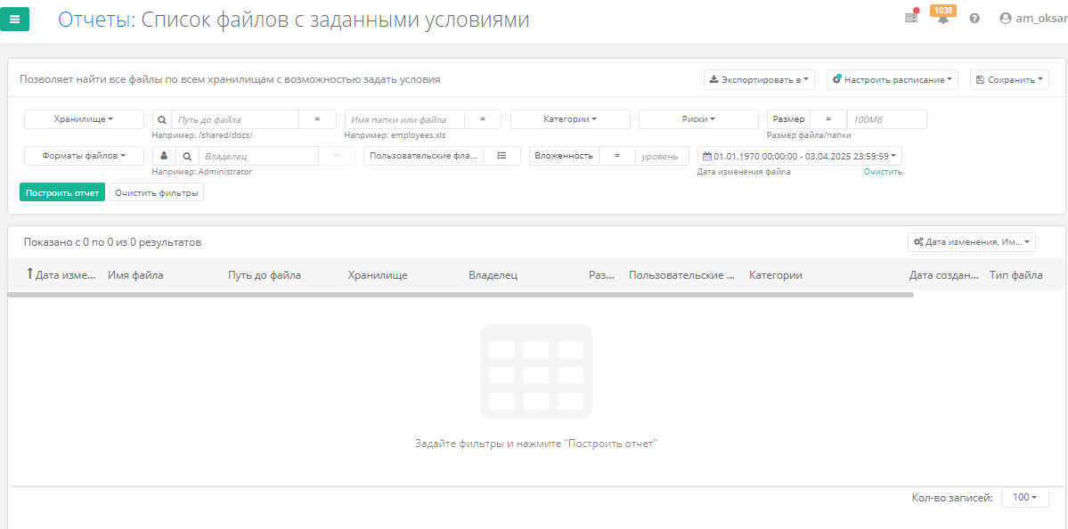Image resolution: width=1068 pixels, height=529 pixels.
Task: Click the Очистить фильтры button
Action: [x=157, y=192]
